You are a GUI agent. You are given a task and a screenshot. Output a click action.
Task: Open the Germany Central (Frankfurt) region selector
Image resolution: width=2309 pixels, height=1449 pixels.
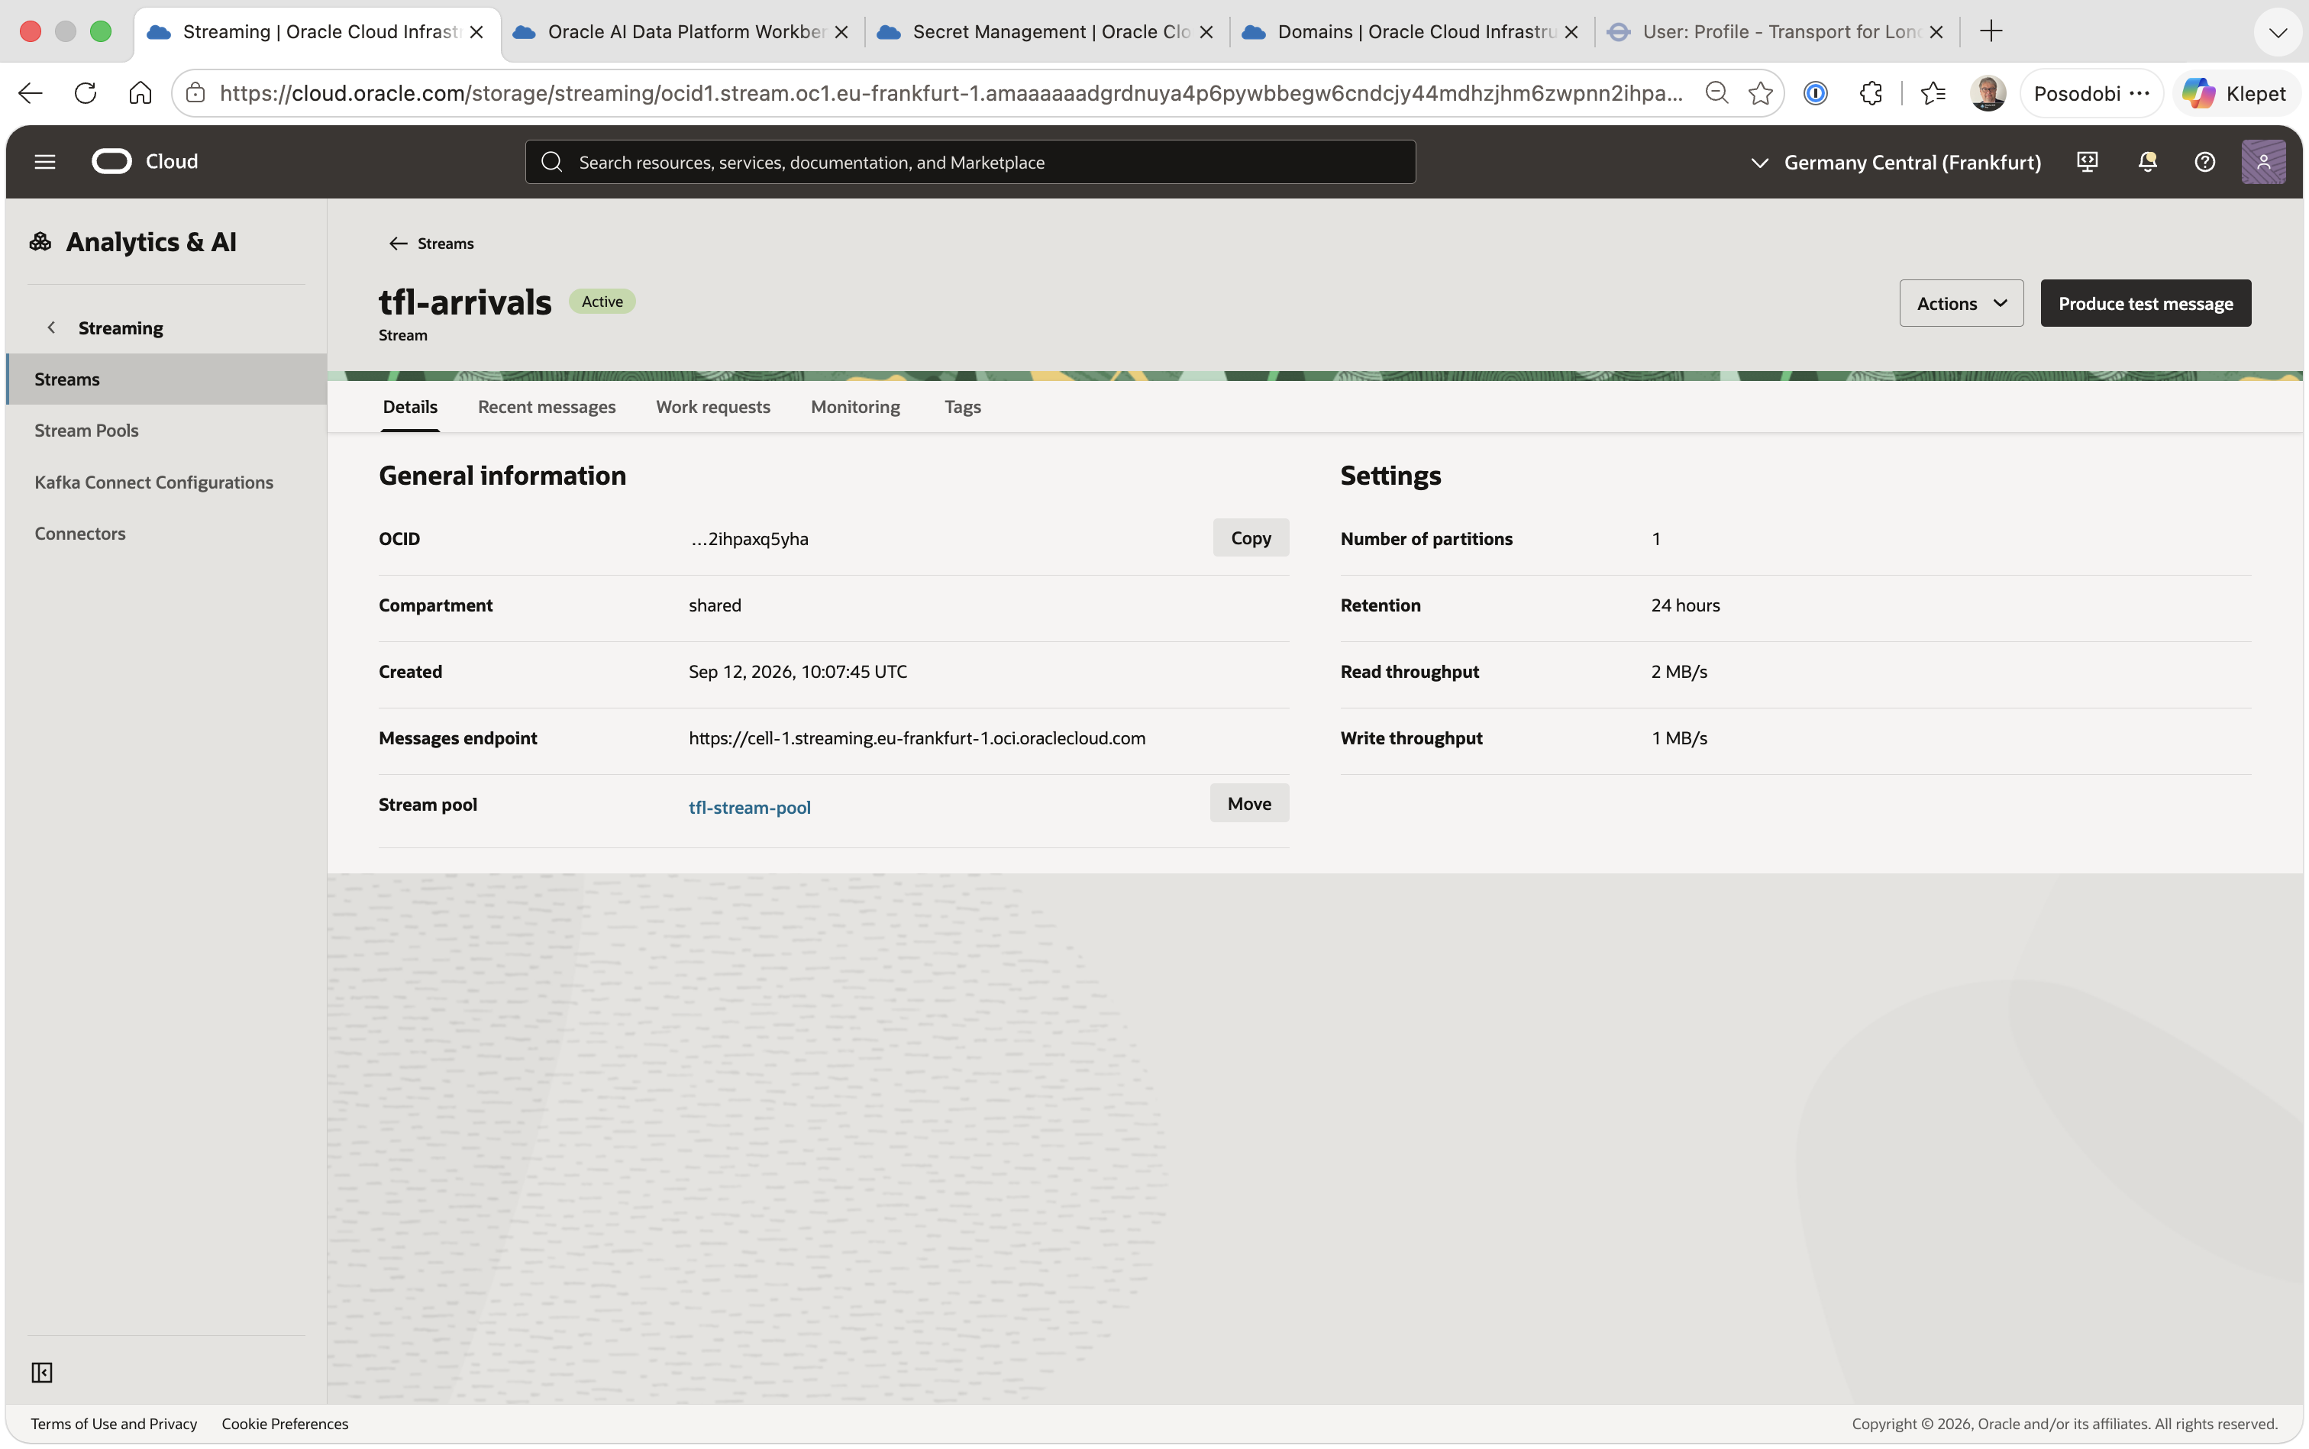1896,163
